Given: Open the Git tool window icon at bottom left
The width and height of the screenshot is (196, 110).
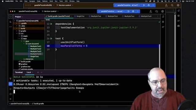Looking at the screenshot, I should 10,99.
